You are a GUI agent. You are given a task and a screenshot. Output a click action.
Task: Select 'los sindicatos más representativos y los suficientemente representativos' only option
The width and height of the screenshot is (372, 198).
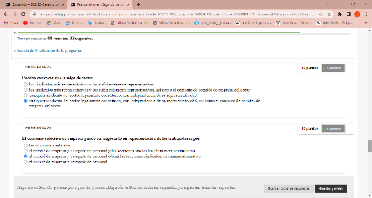tap(25, 84)
